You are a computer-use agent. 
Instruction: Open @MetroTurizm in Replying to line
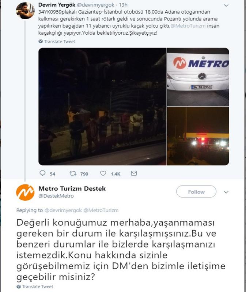pyautogui.click(x=101, y=210)
